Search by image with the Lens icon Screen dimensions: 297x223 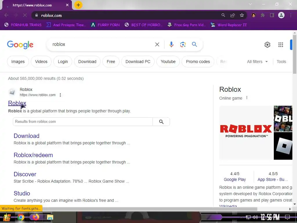point(183,44)
